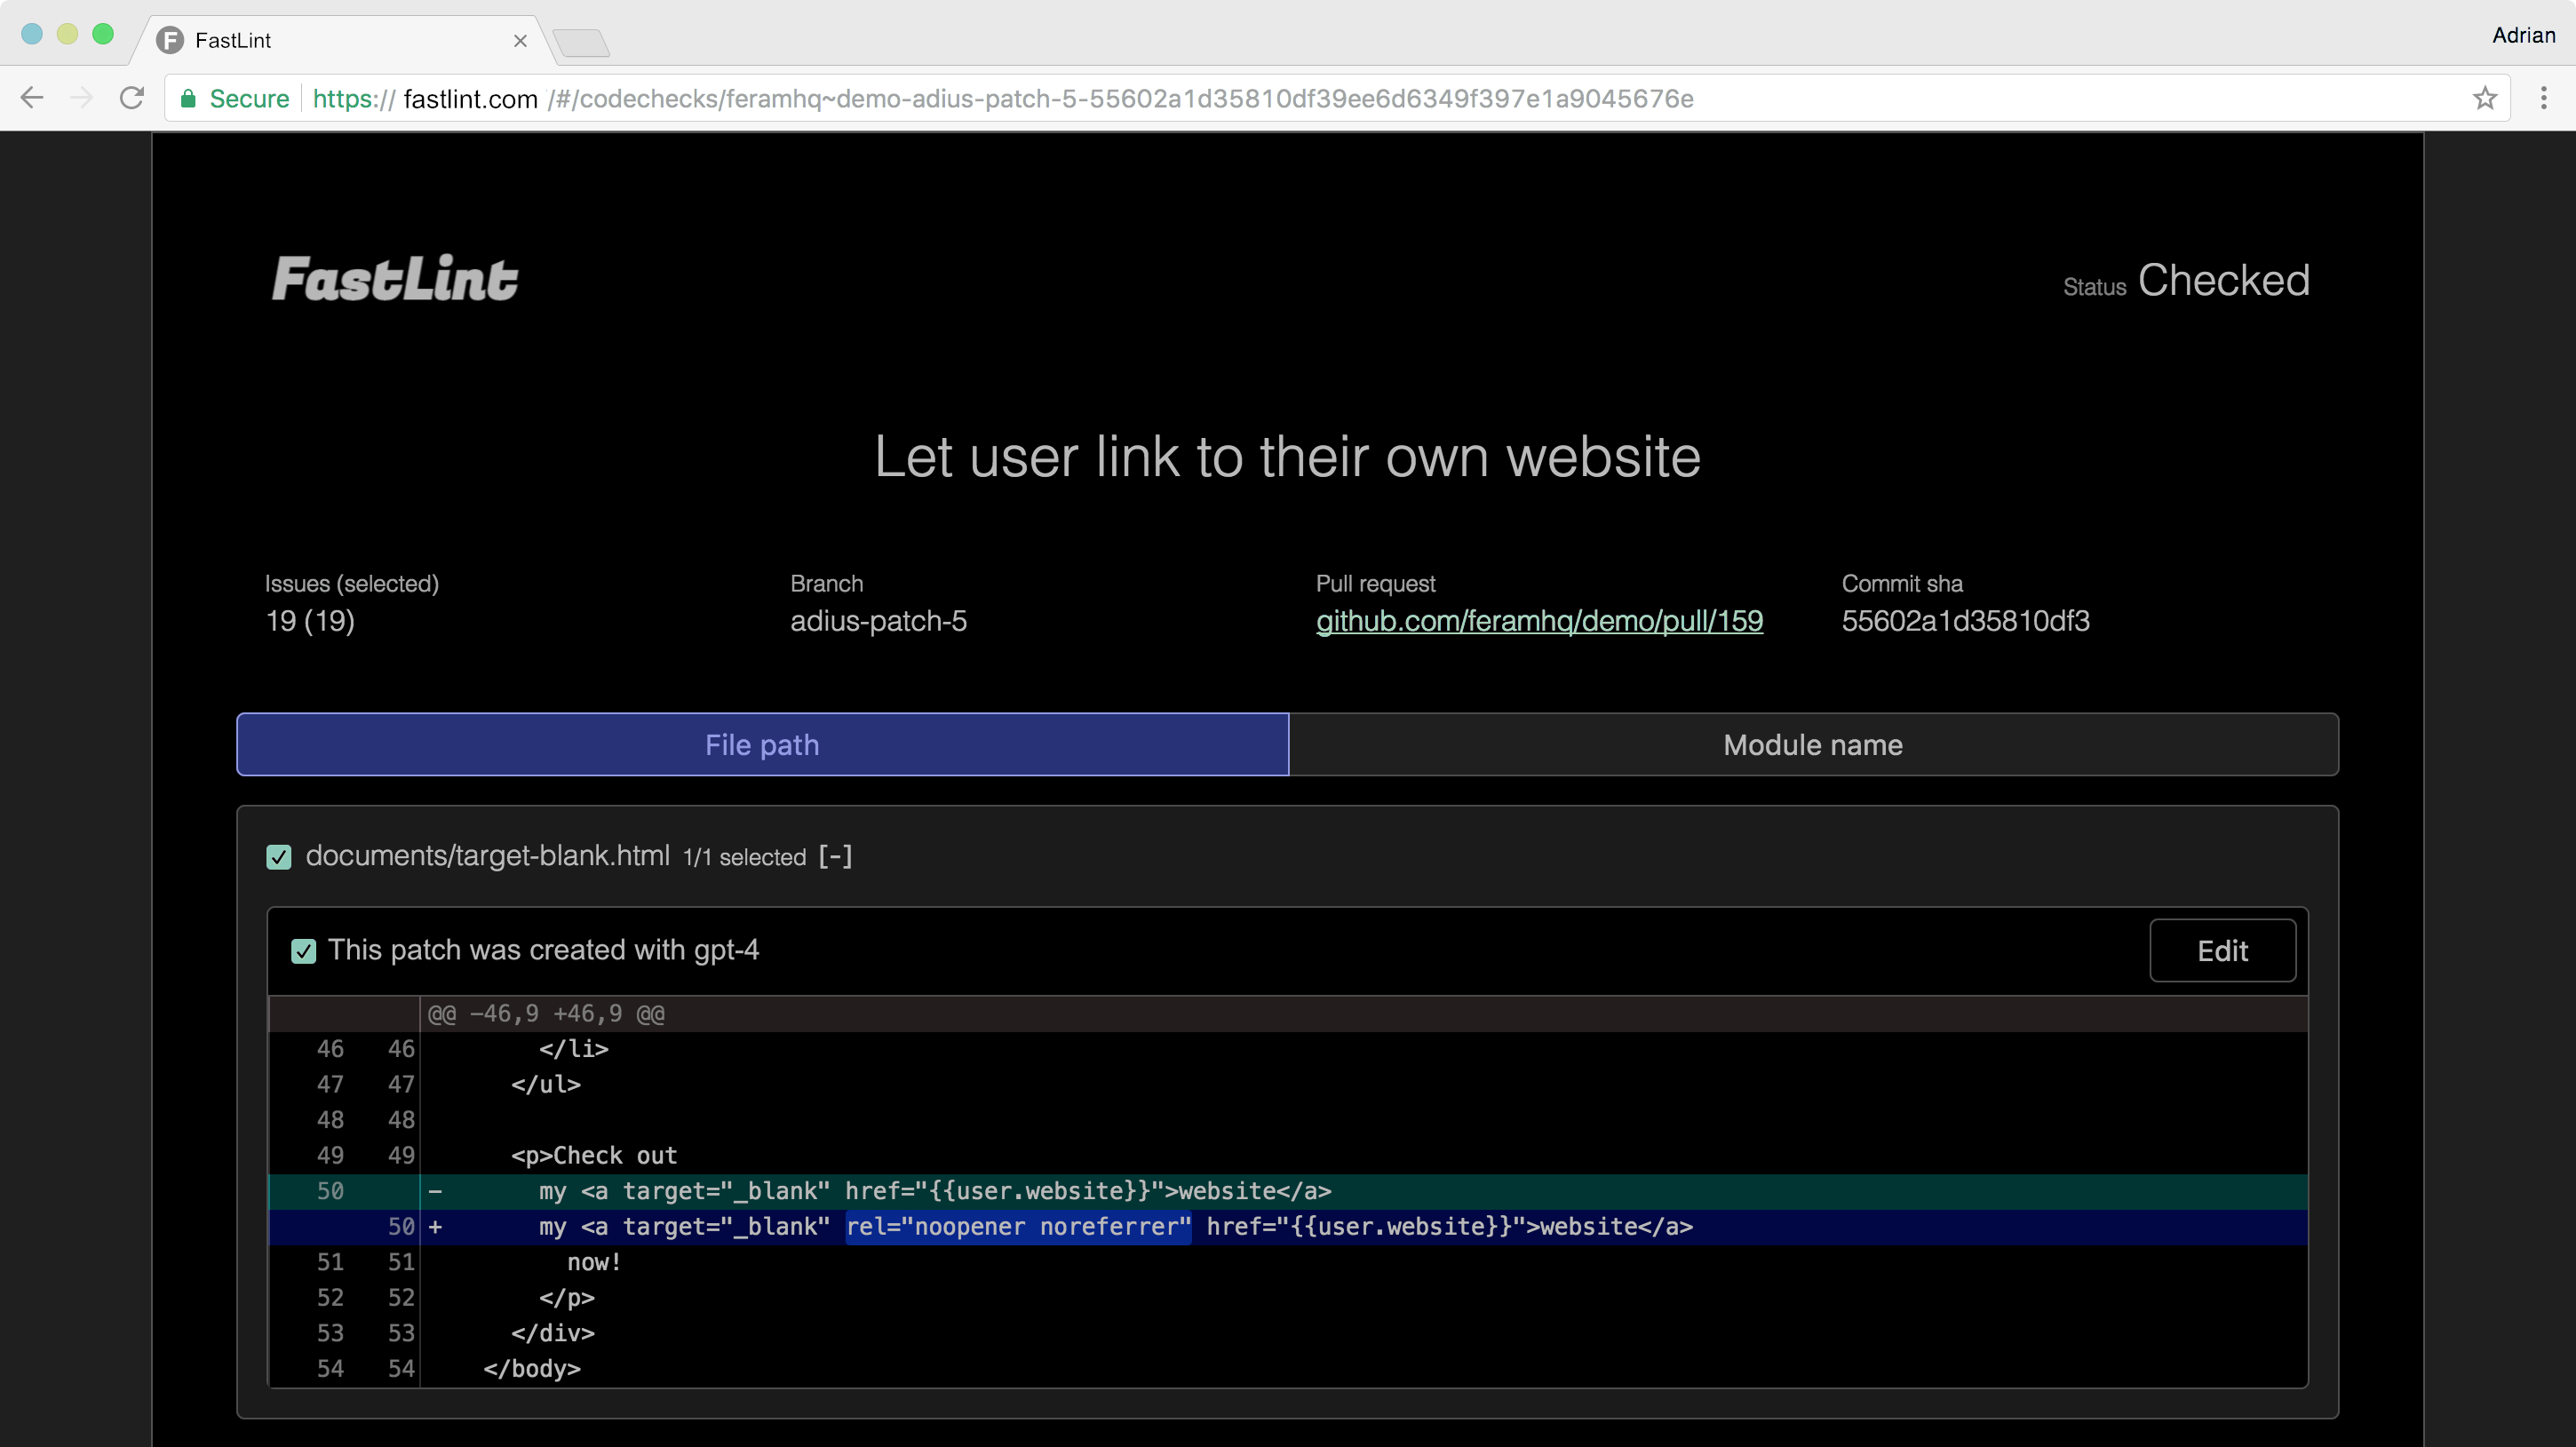Click the address bar URL
Screen dimensions: 2576x1447
(1002, 98)
